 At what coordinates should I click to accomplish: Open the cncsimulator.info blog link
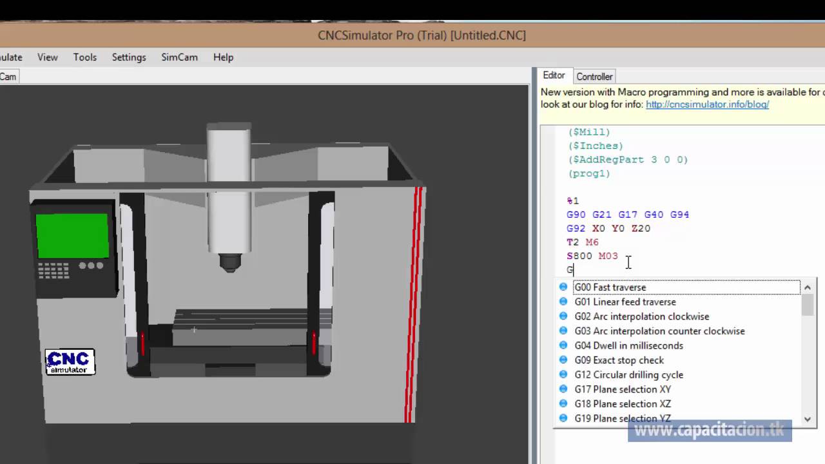(707, 104)
